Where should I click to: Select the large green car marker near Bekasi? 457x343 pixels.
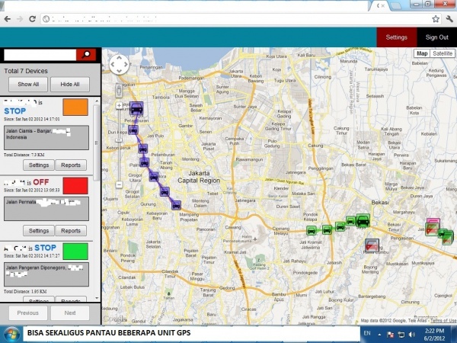point(363,220)
